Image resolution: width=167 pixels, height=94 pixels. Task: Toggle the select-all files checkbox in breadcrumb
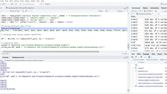[x=132, y=60]
